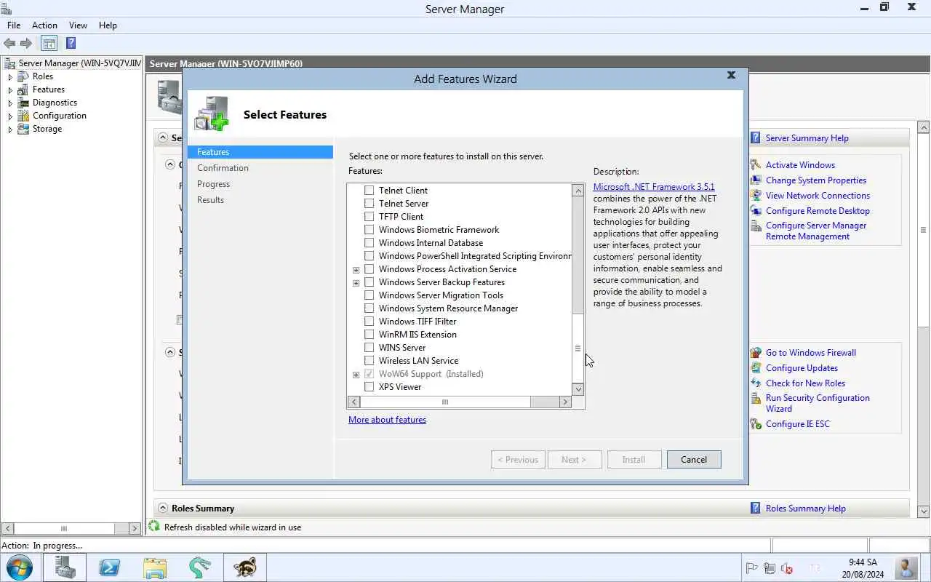Collapse the Roles Summary section chevron

(161, 509)
